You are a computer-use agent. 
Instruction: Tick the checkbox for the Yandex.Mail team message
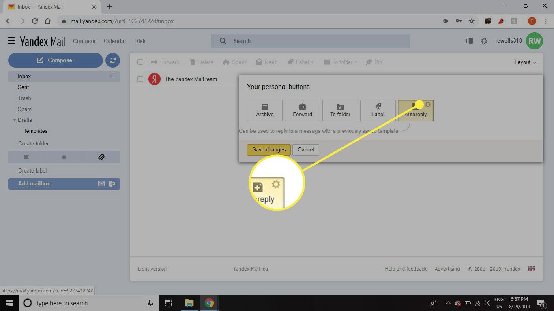coord(140,79)
